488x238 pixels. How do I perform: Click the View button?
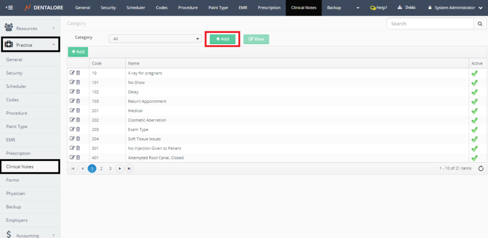256,39
